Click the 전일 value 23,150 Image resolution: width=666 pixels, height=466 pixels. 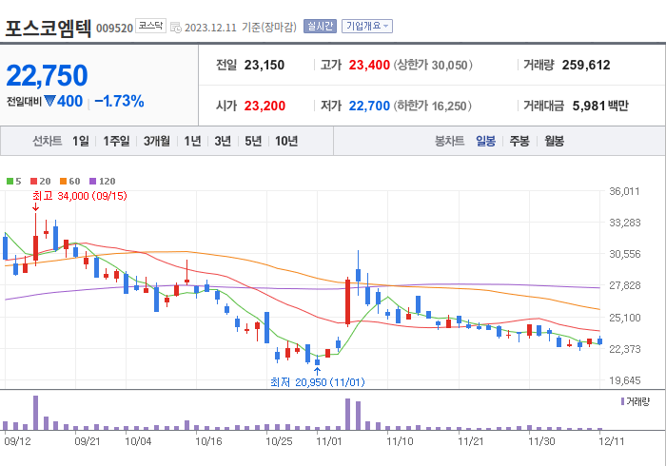coord(264,65)
